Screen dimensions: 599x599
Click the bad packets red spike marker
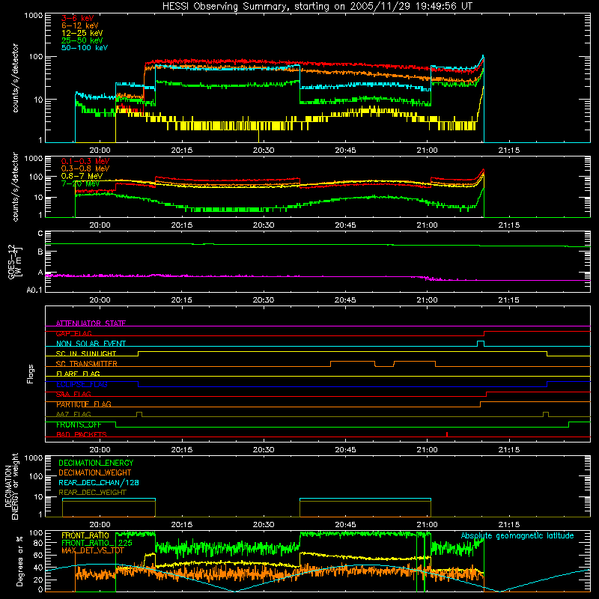tap(447, 434)
